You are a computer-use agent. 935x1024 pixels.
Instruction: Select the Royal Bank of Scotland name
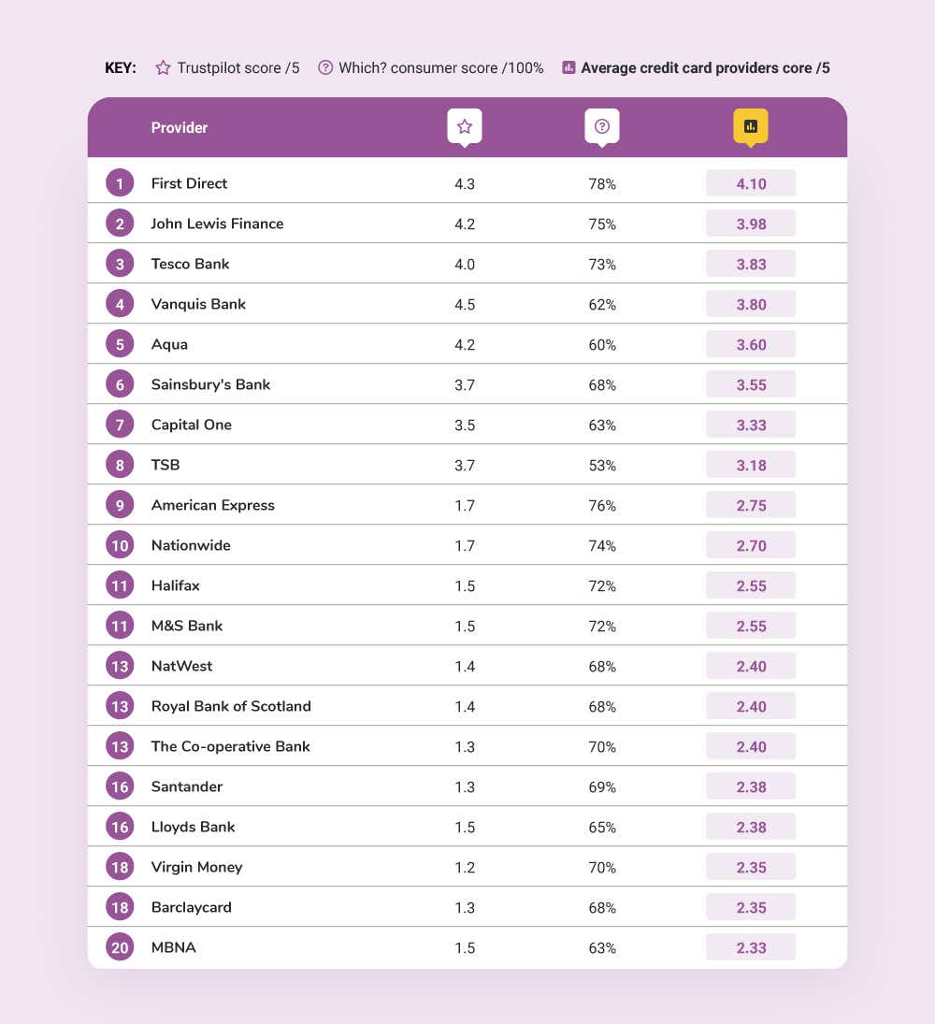click(x=231, y=706)
